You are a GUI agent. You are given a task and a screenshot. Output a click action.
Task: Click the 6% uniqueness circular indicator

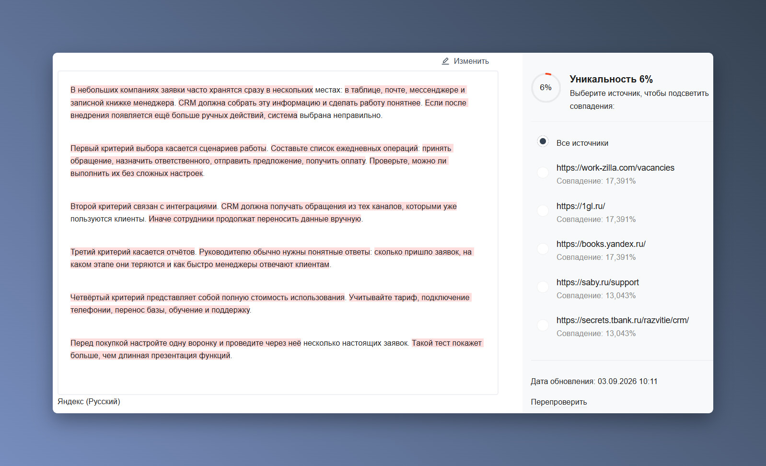pyautogui.click(x=545, y=88)
